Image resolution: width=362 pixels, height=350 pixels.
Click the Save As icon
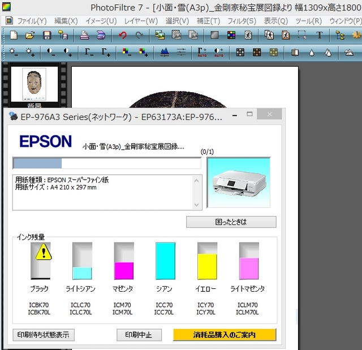[63, 35]
